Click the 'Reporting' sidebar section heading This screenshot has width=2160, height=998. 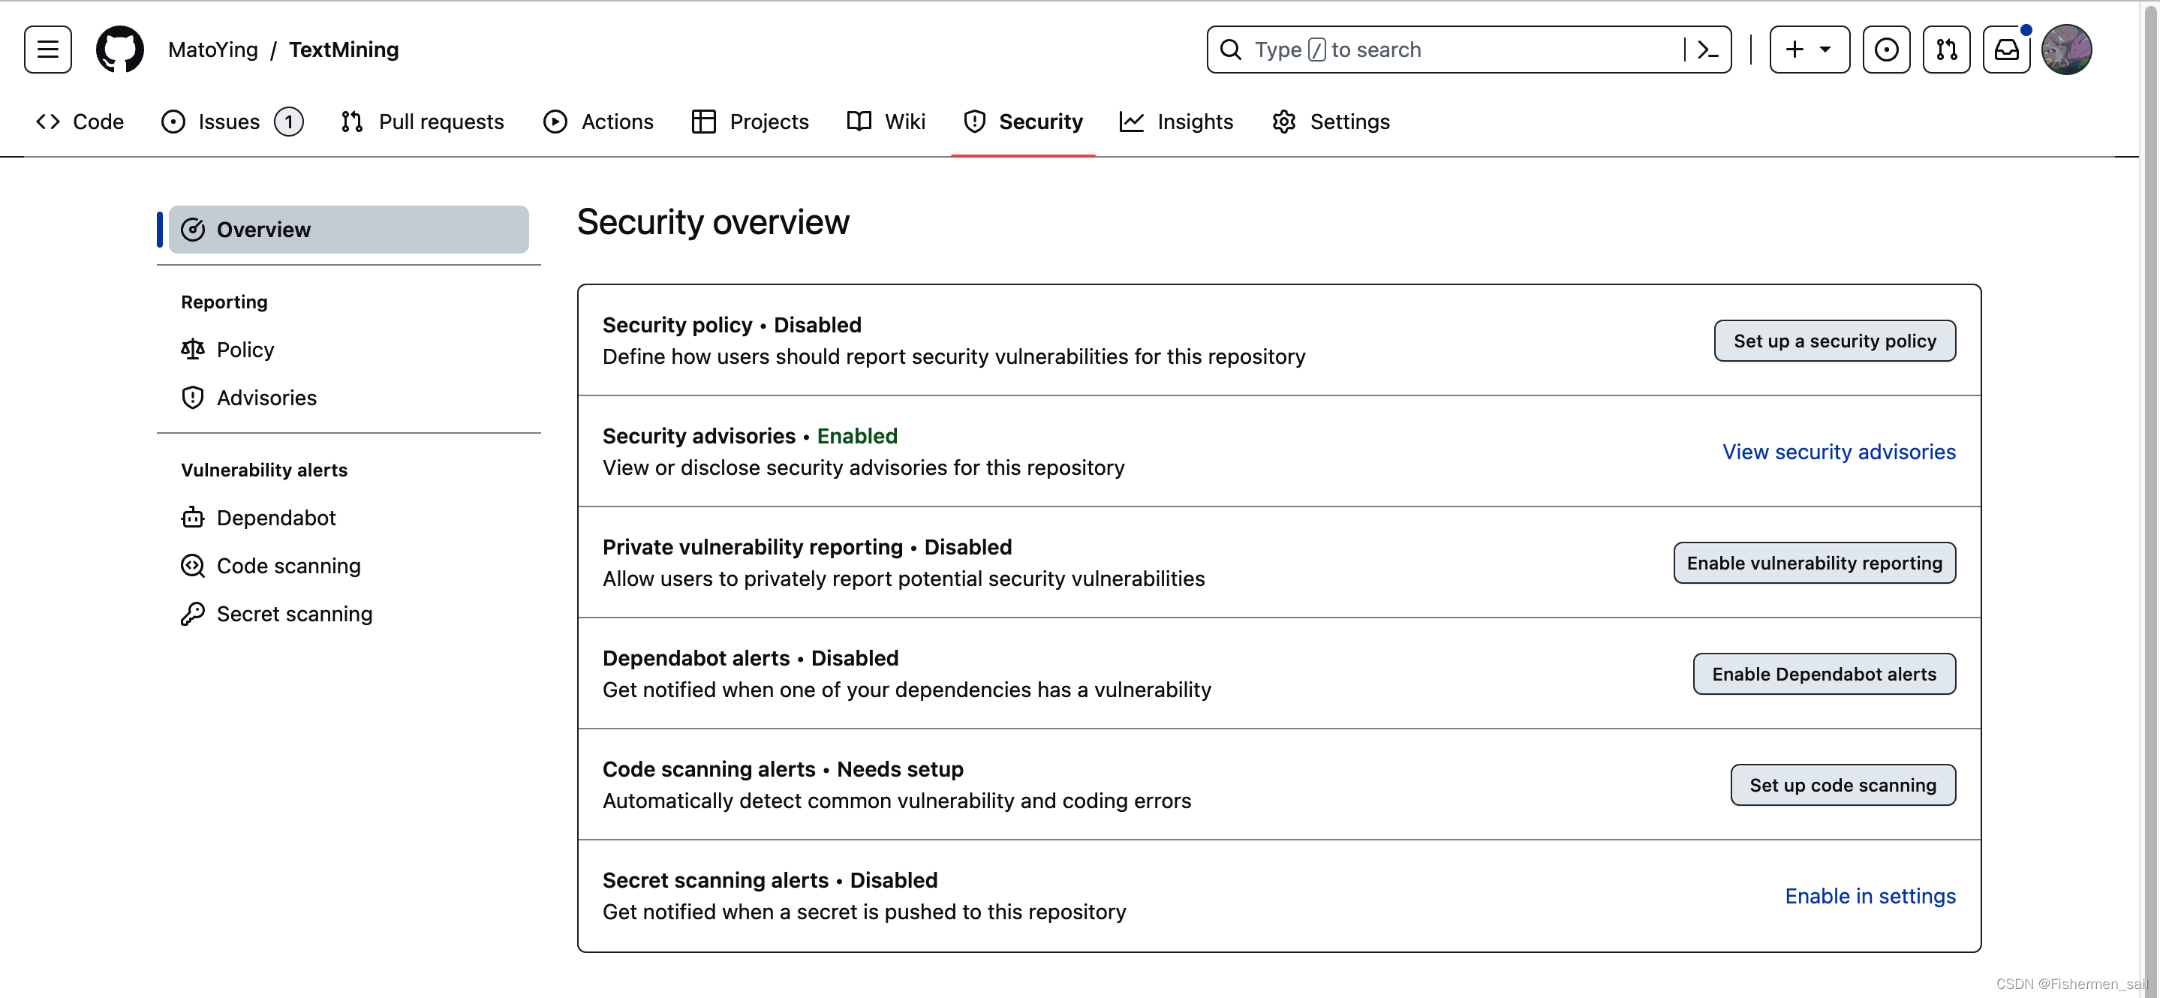pyautogui.click(x=224, y=302)
